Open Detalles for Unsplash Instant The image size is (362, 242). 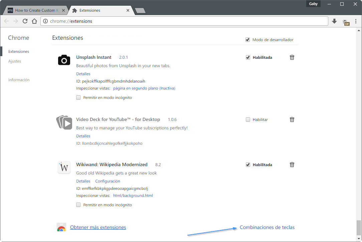click(x=83, y=74)
